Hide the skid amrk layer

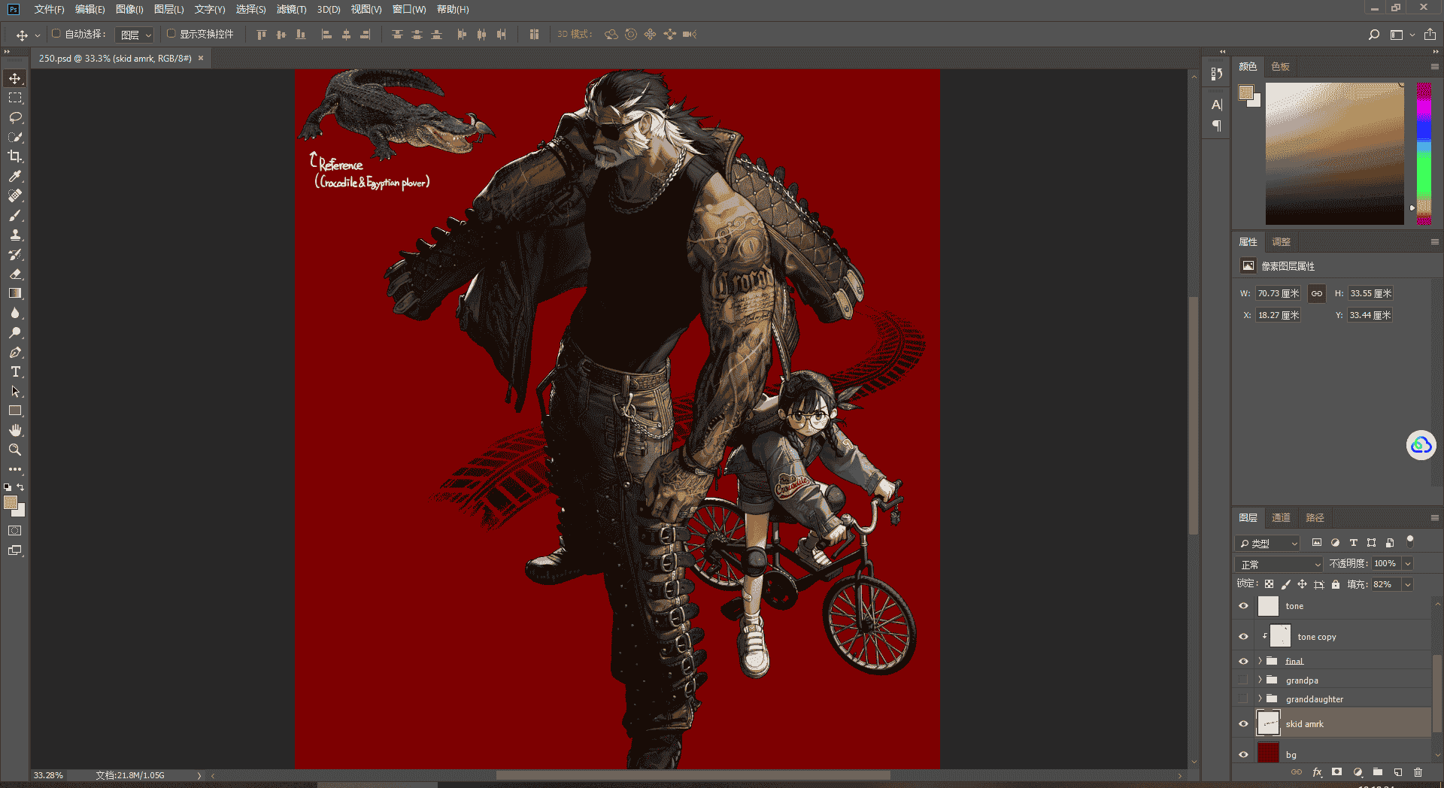1243,723
